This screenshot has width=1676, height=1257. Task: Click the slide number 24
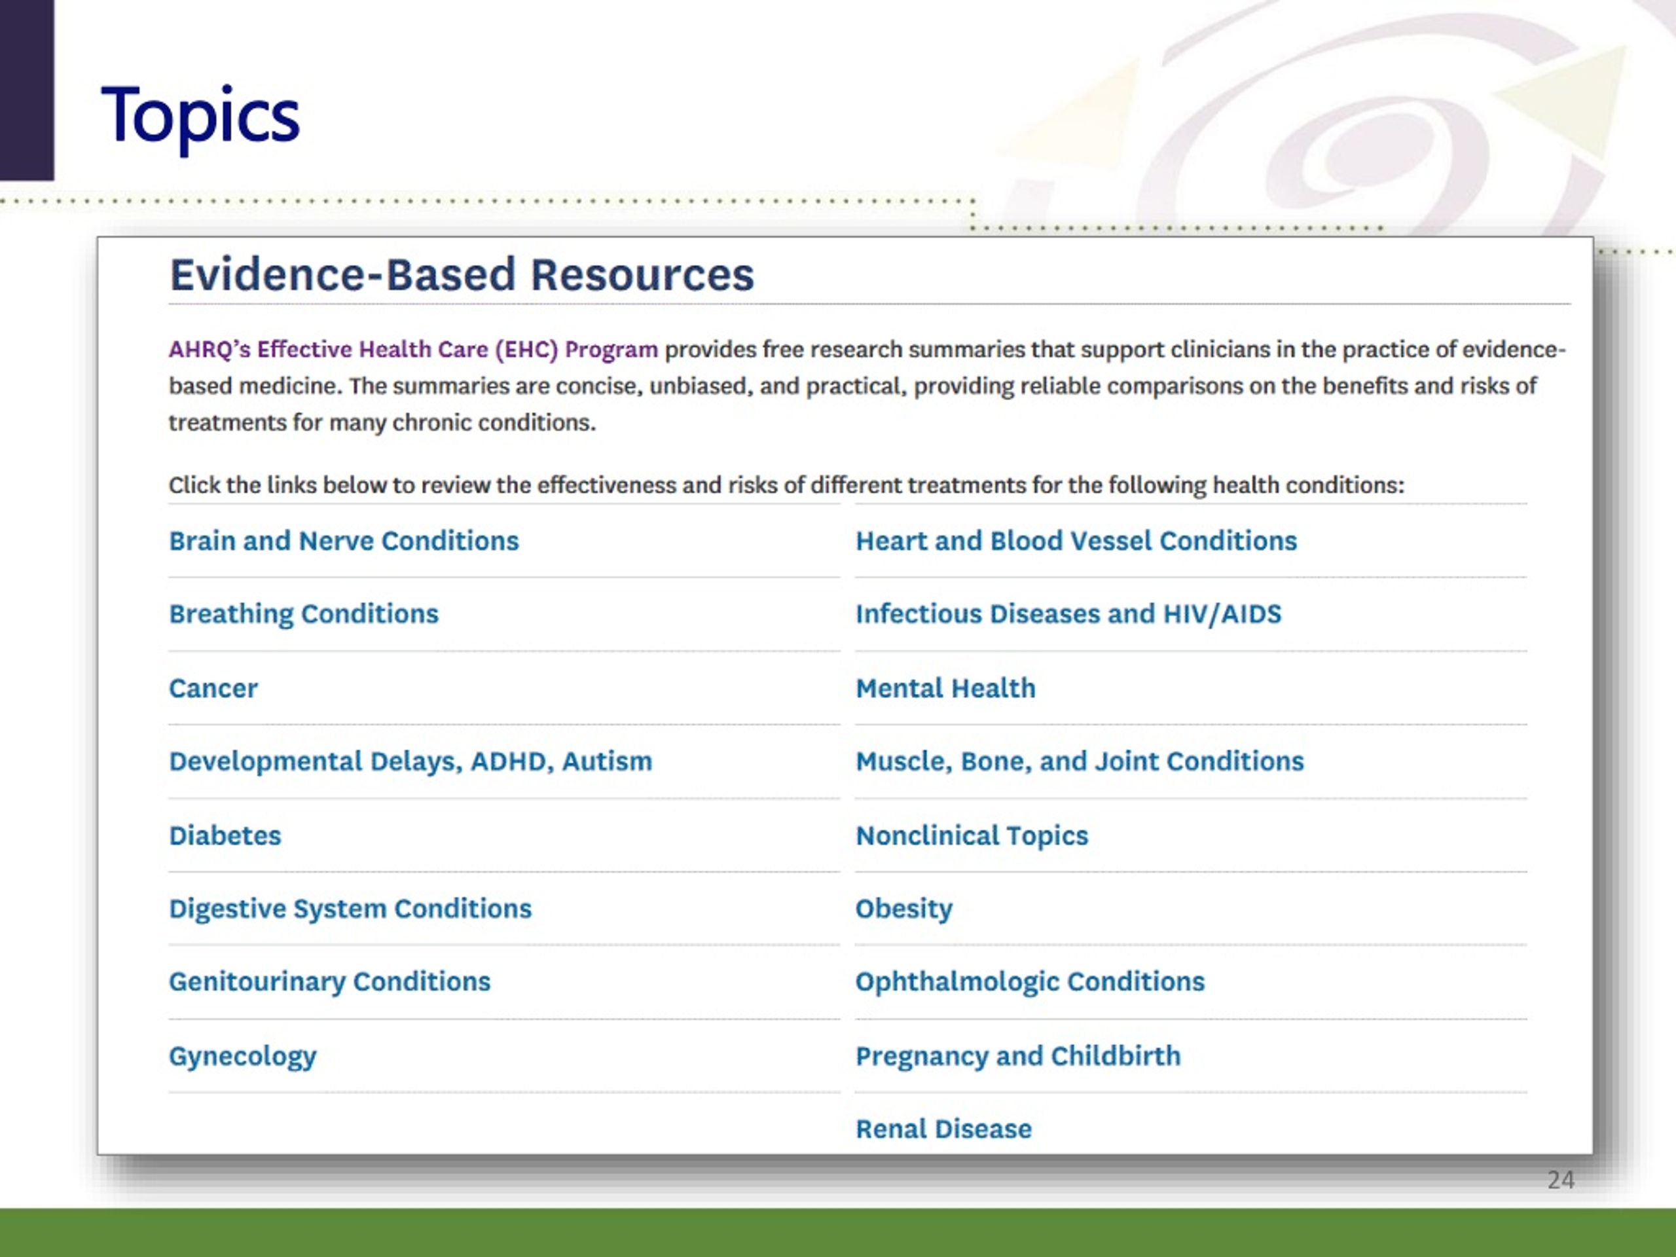click(1561, 1180)
